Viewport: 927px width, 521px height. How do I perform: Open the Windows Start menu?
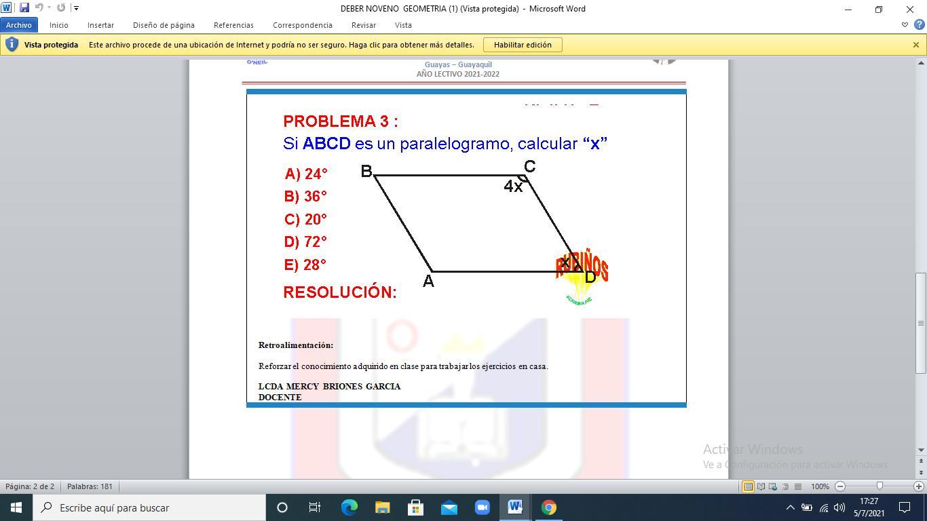(x=16, y=507)
